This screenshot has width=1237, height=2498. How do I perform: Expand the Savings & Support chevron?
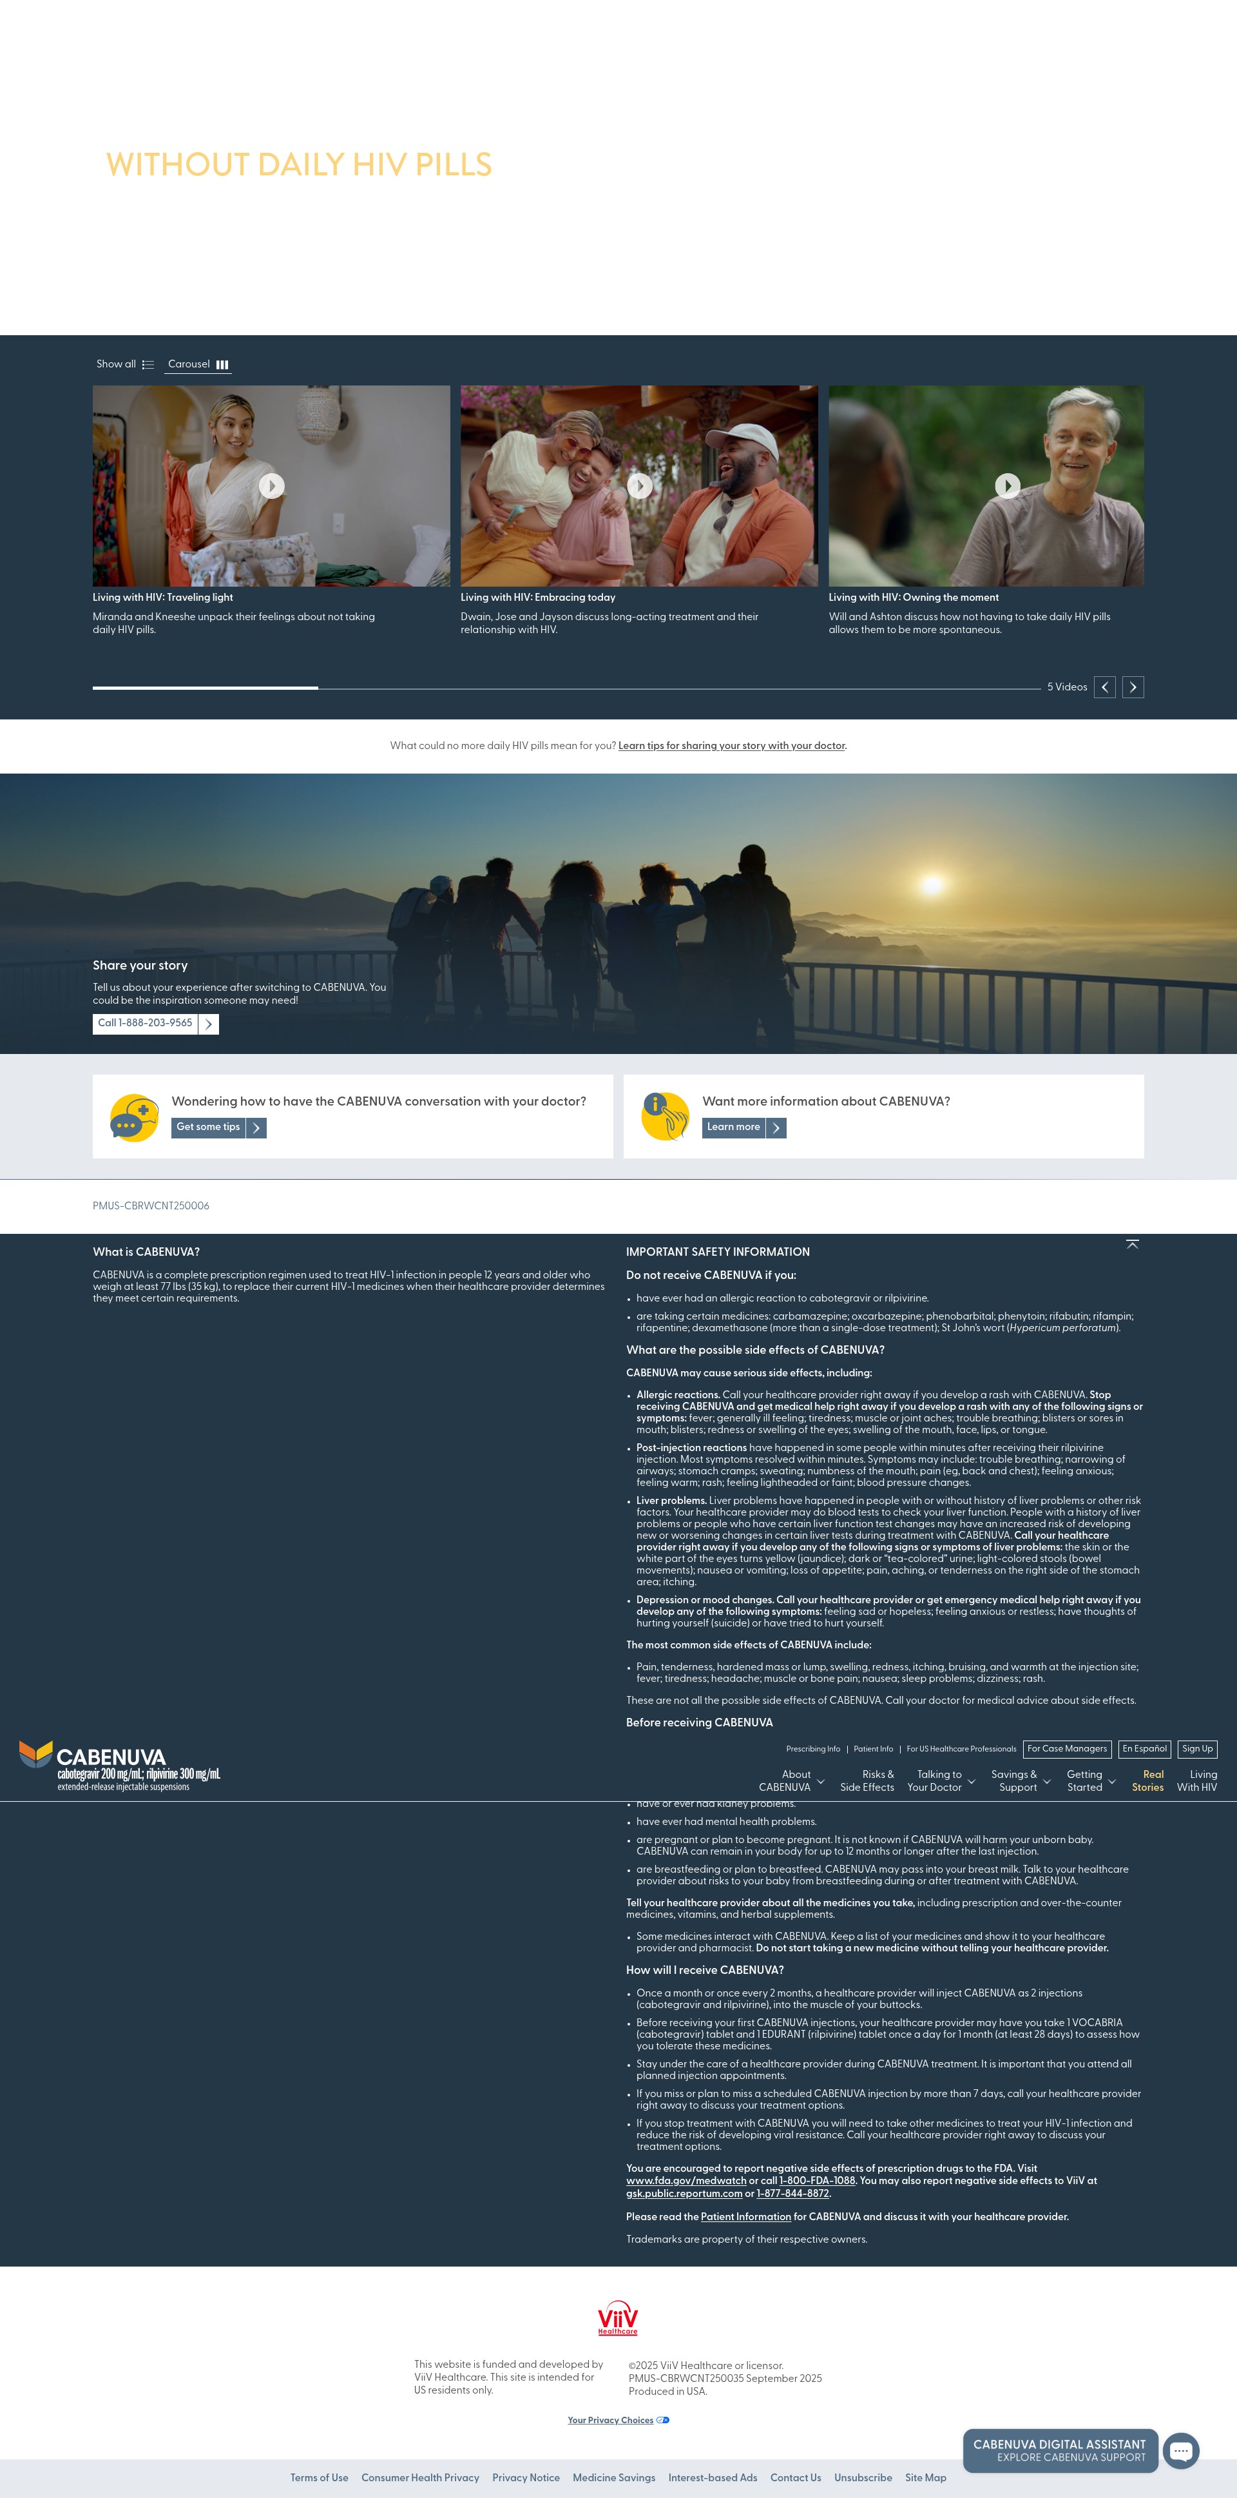pos(1046,1781)
